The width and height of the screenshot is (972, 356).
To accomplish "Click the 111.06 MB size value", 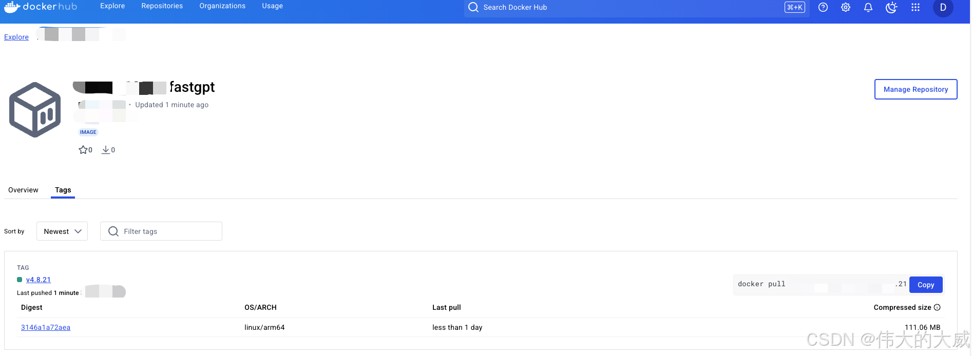I will click(922, 327).
